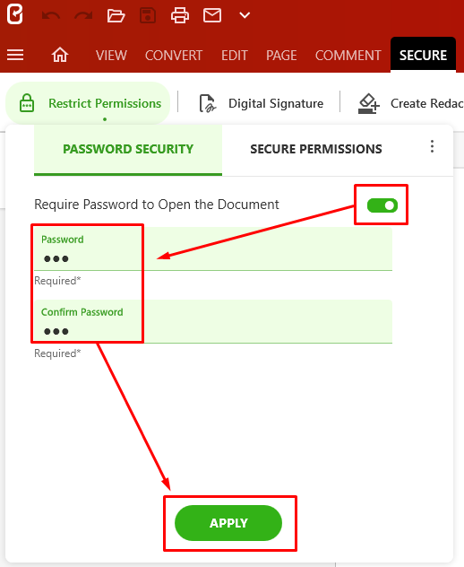Open file using folder icon
Viewport: 464px width, 567px height.
(x=116, y=16)
